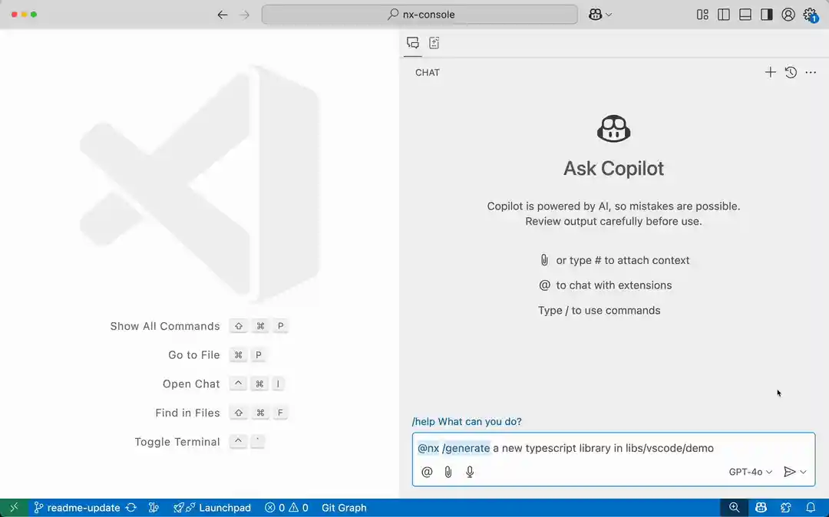The image size is (829, 517).
Task: Switch to the Chat tab
Action: tap(412, 43)
